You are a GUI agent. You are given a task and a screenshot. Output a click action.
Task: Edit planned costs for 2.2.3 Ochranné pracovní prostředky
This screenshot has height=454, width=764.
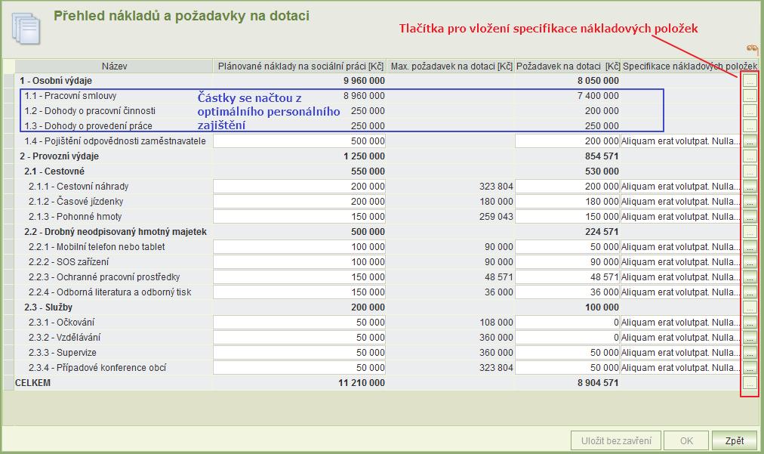coord(299,277)
